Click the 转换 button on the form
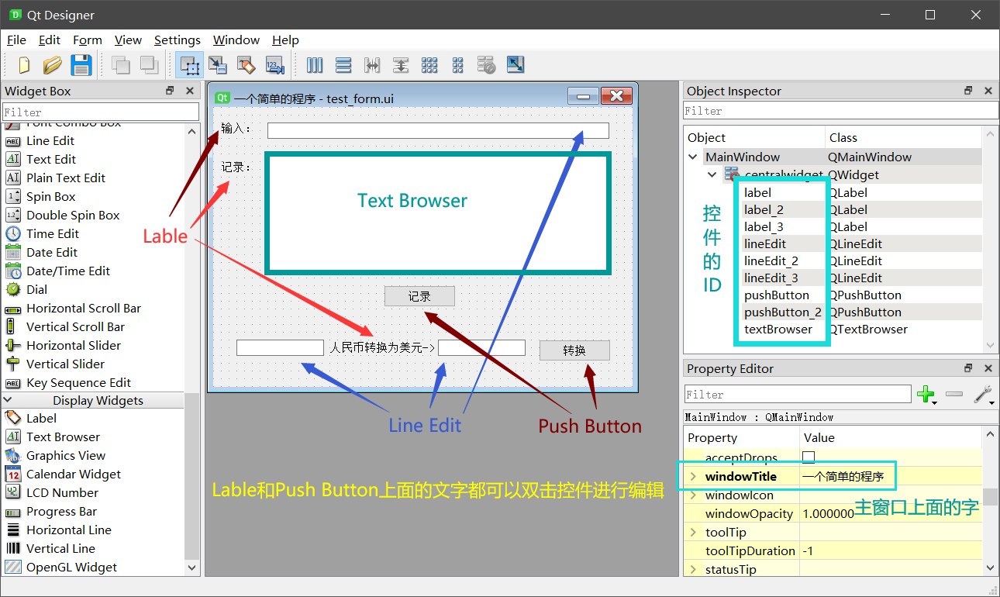This screenshot has width=1000, height=597. [x=574, y=350]
